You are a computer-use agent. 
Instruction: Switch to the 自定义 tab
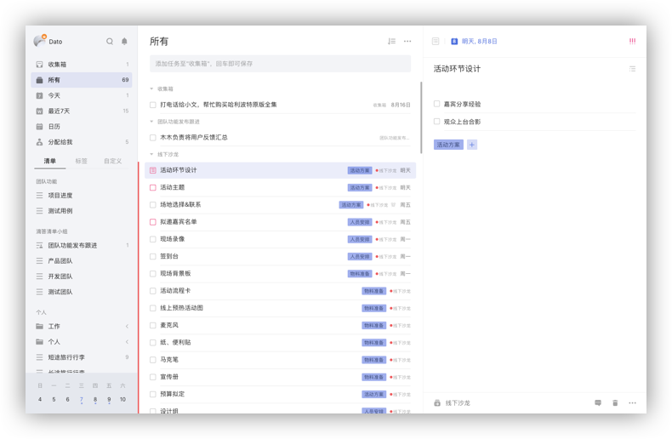pos(112,161)
